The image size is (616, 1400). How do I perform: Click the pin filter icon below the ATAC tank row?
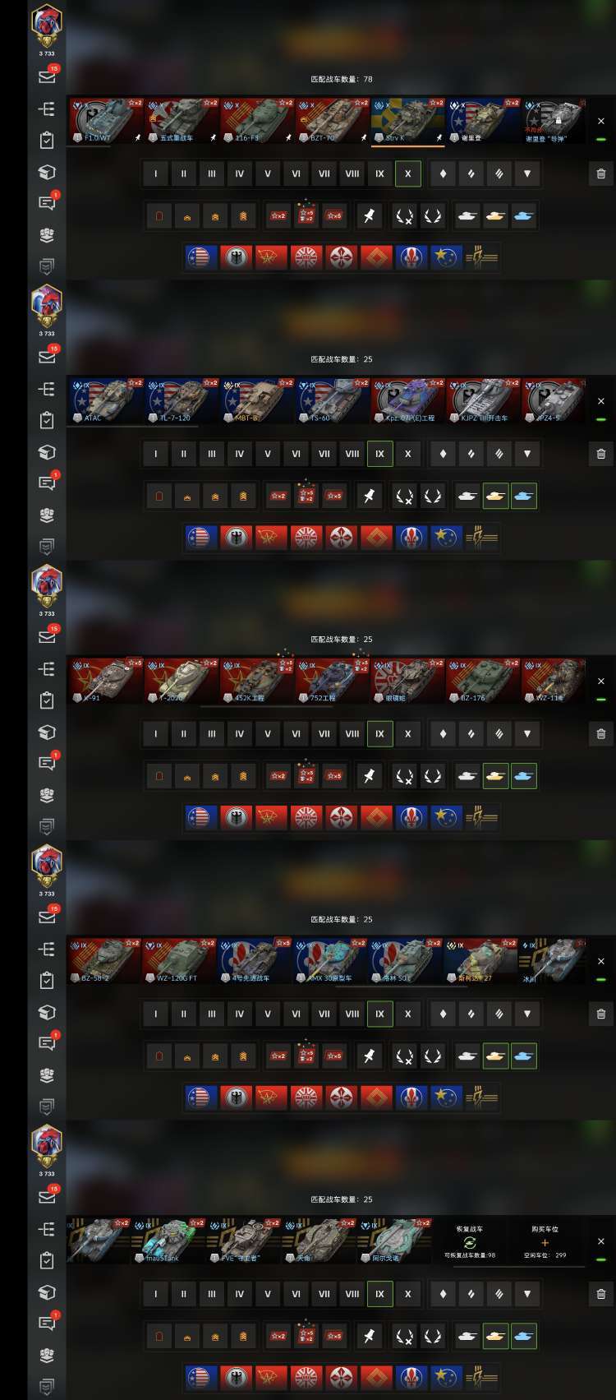(370, 496)
